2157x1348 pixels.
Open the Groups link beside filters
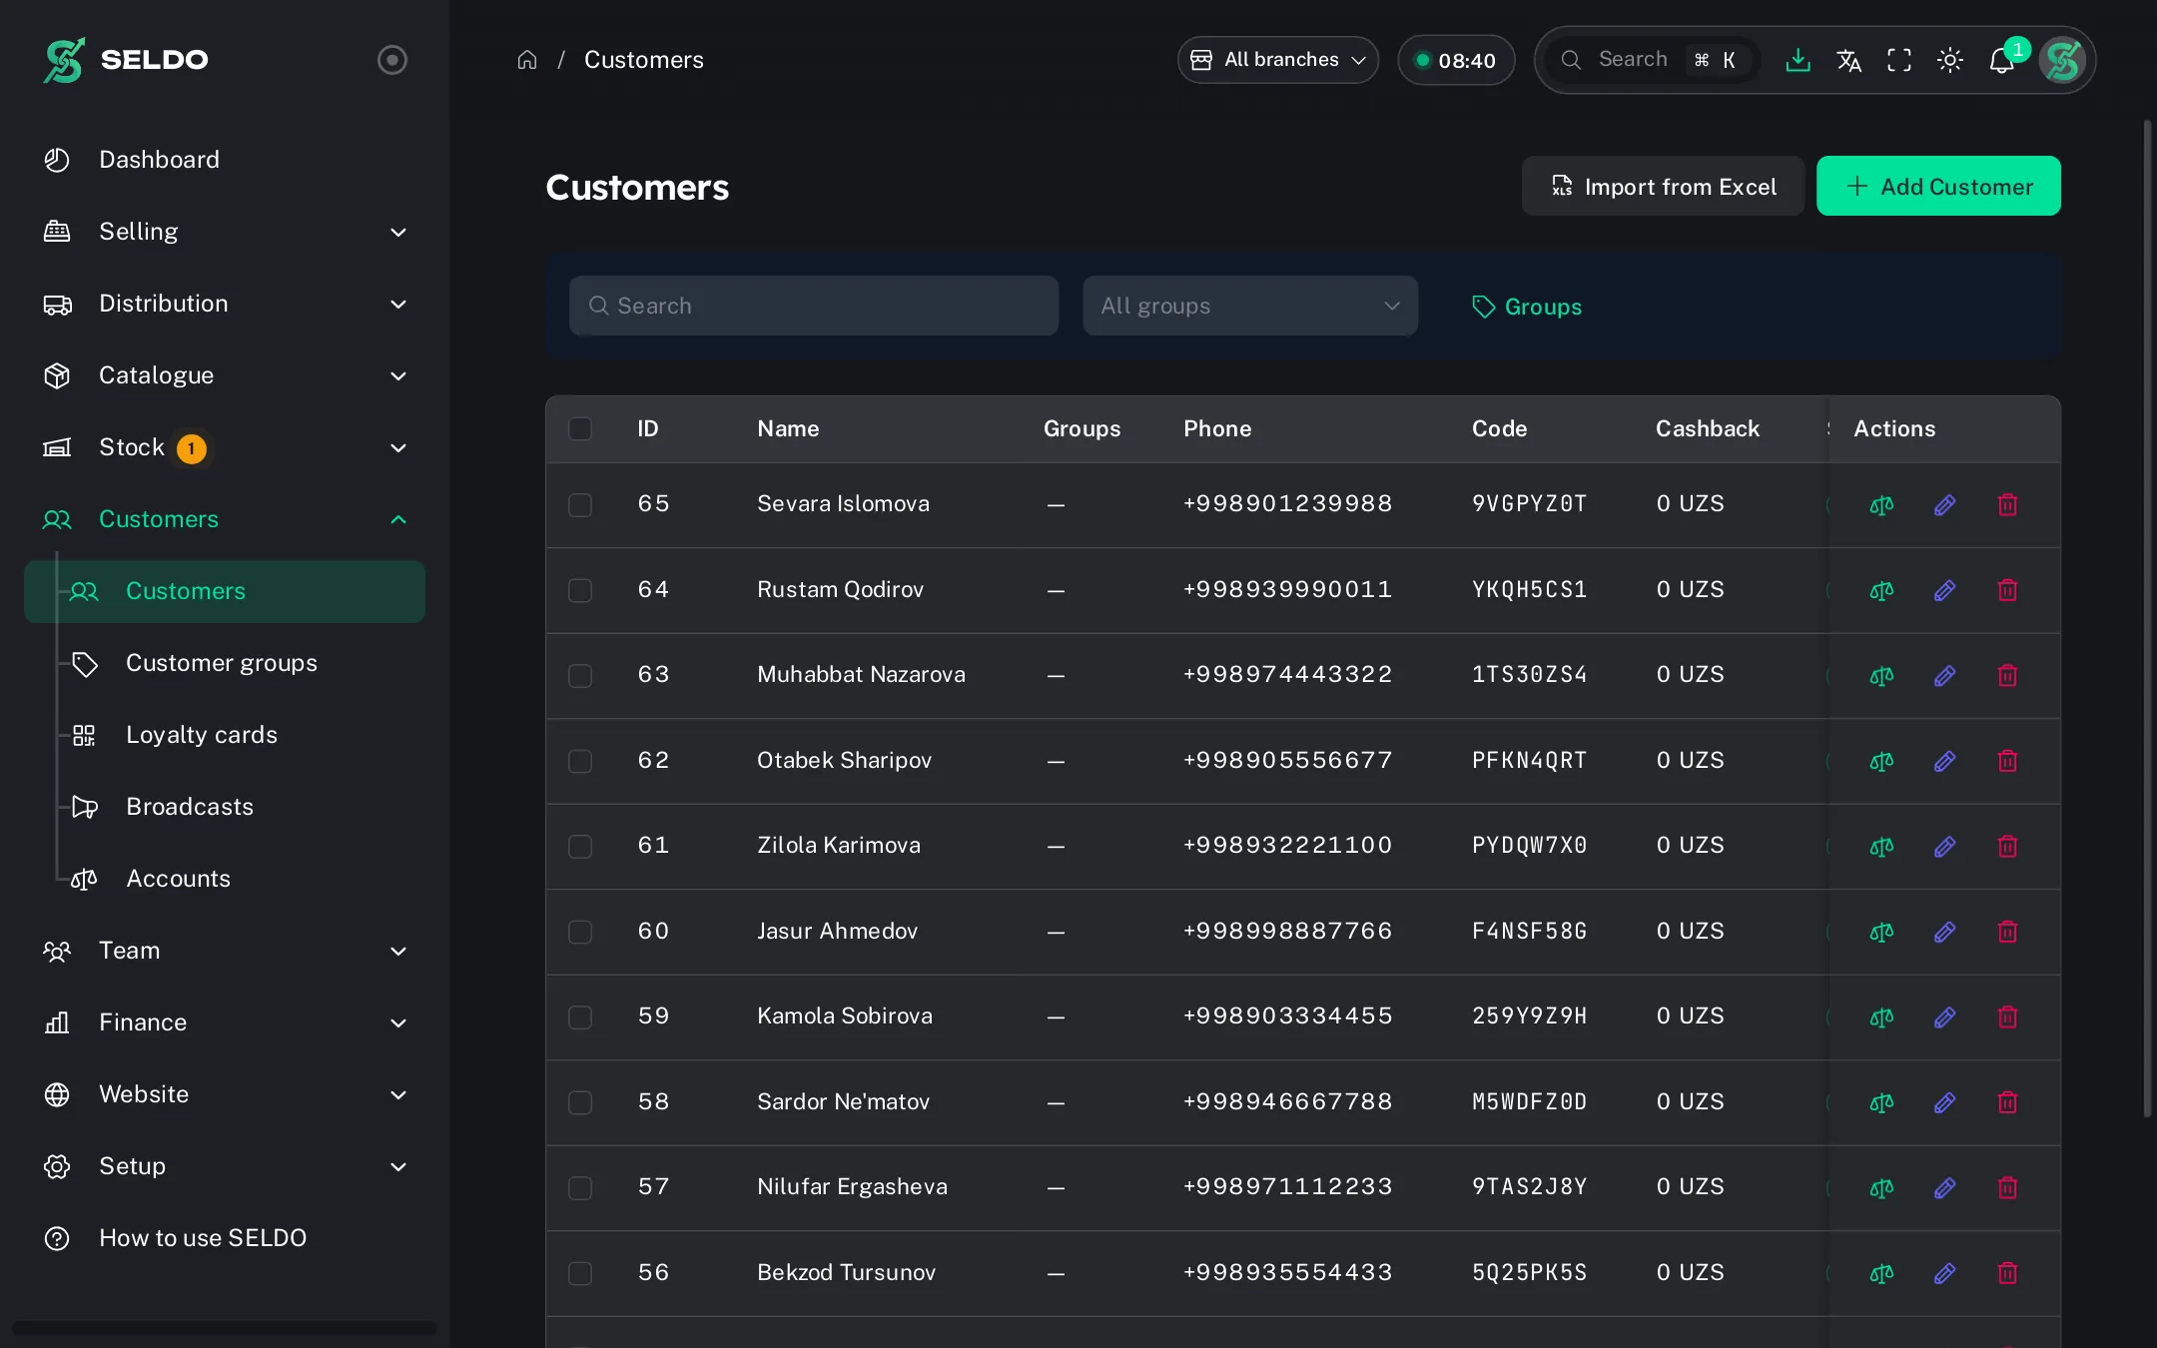coord(1527,307)
